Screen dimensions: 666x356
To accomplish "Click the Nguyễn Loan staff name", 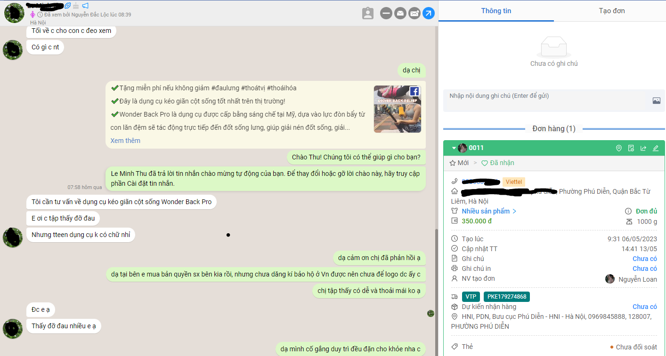I will click(x=638, y=279).
